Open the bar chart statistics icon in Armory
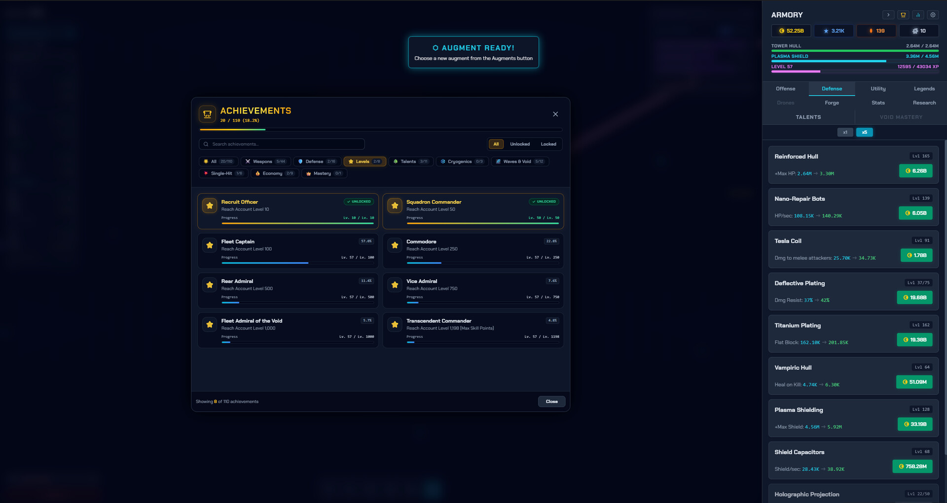 pos(918,15)
